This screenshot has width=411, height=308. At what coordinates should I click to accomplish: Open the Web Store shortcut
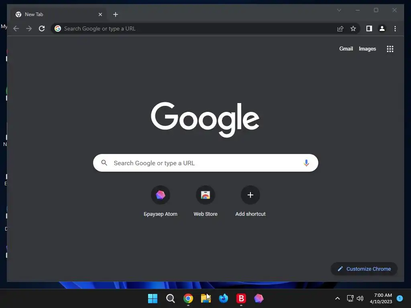(205, 201)
